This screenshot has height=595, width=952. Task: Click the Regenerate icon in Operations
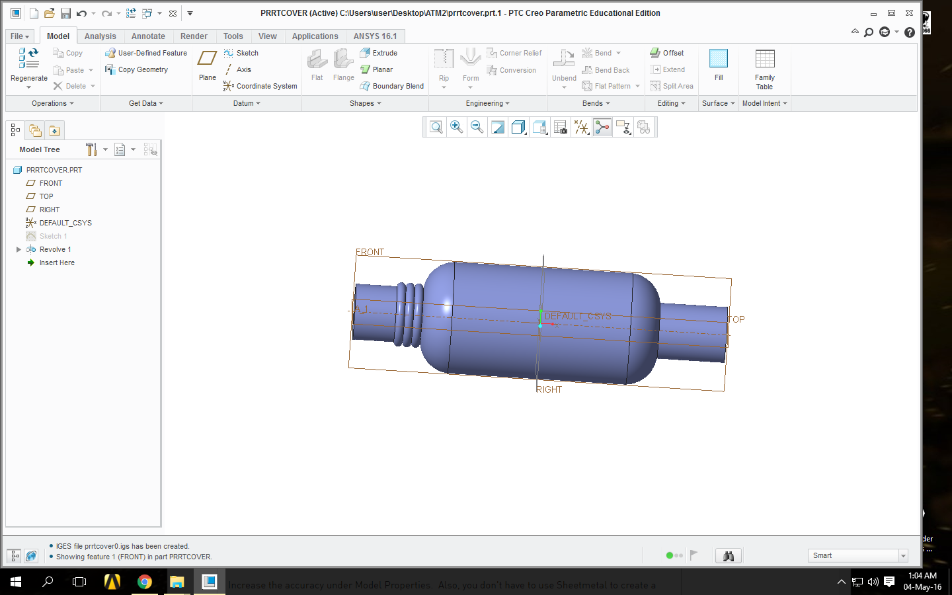[28, 58]
